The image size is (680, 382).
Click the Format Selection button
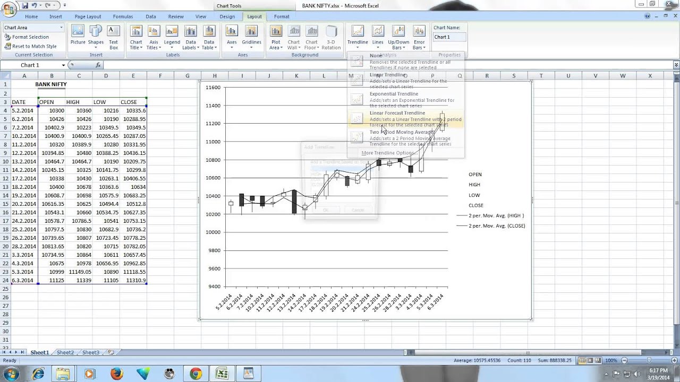[27, 37]
